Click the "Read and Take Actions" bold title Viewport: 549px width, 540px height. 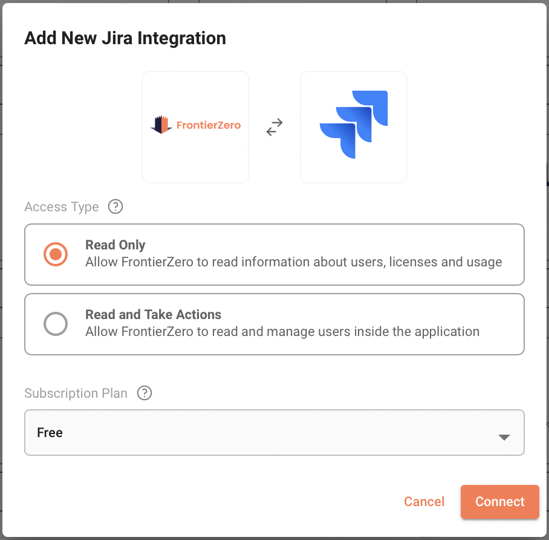153,315
